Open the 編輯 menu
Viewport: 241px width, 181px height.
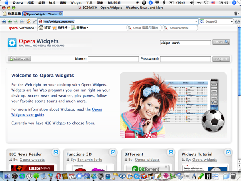[41, 3]
